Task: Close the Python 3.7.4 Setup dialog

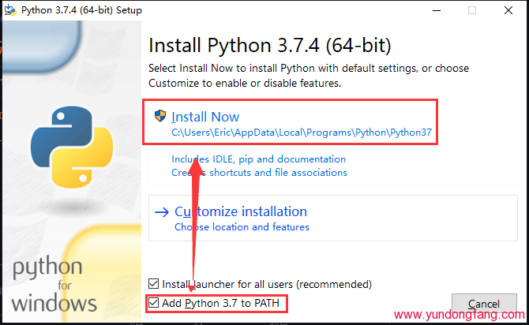Action: 508,10
